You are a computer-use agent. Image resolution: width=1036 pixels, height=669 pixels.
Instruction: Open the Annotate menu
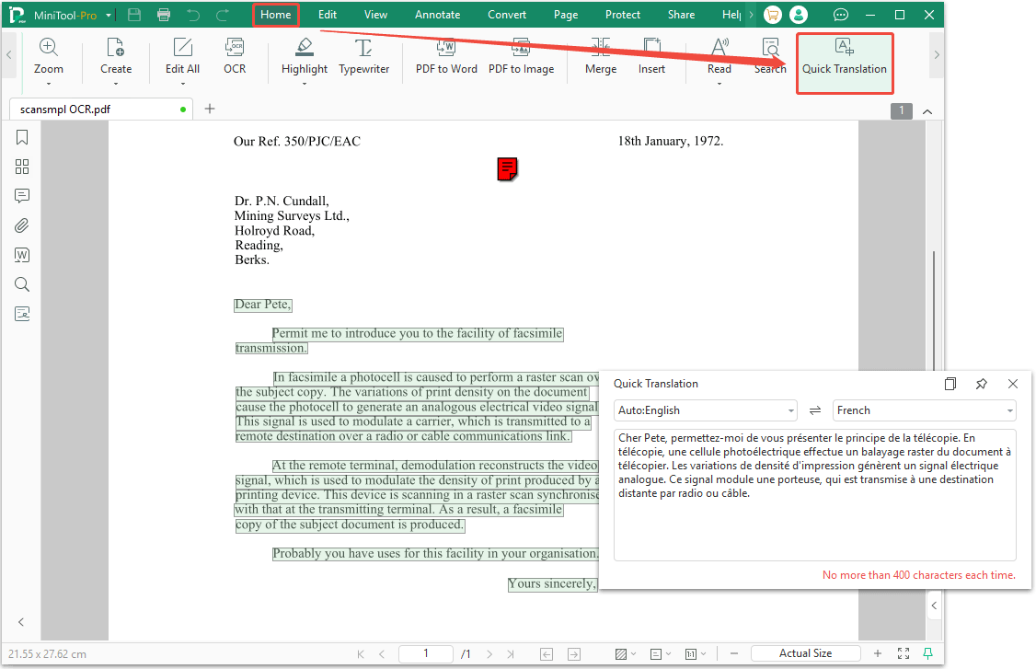[437, 14]
